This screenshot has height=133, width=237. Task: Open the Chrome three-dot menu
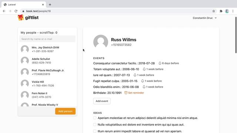pyautogui.click(x=233, y=11)
